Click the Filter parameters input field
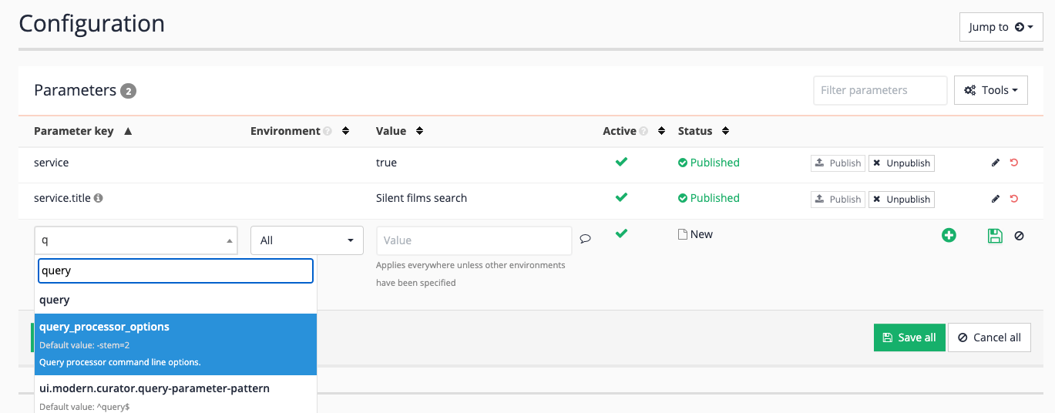 [x=879, y=90]
